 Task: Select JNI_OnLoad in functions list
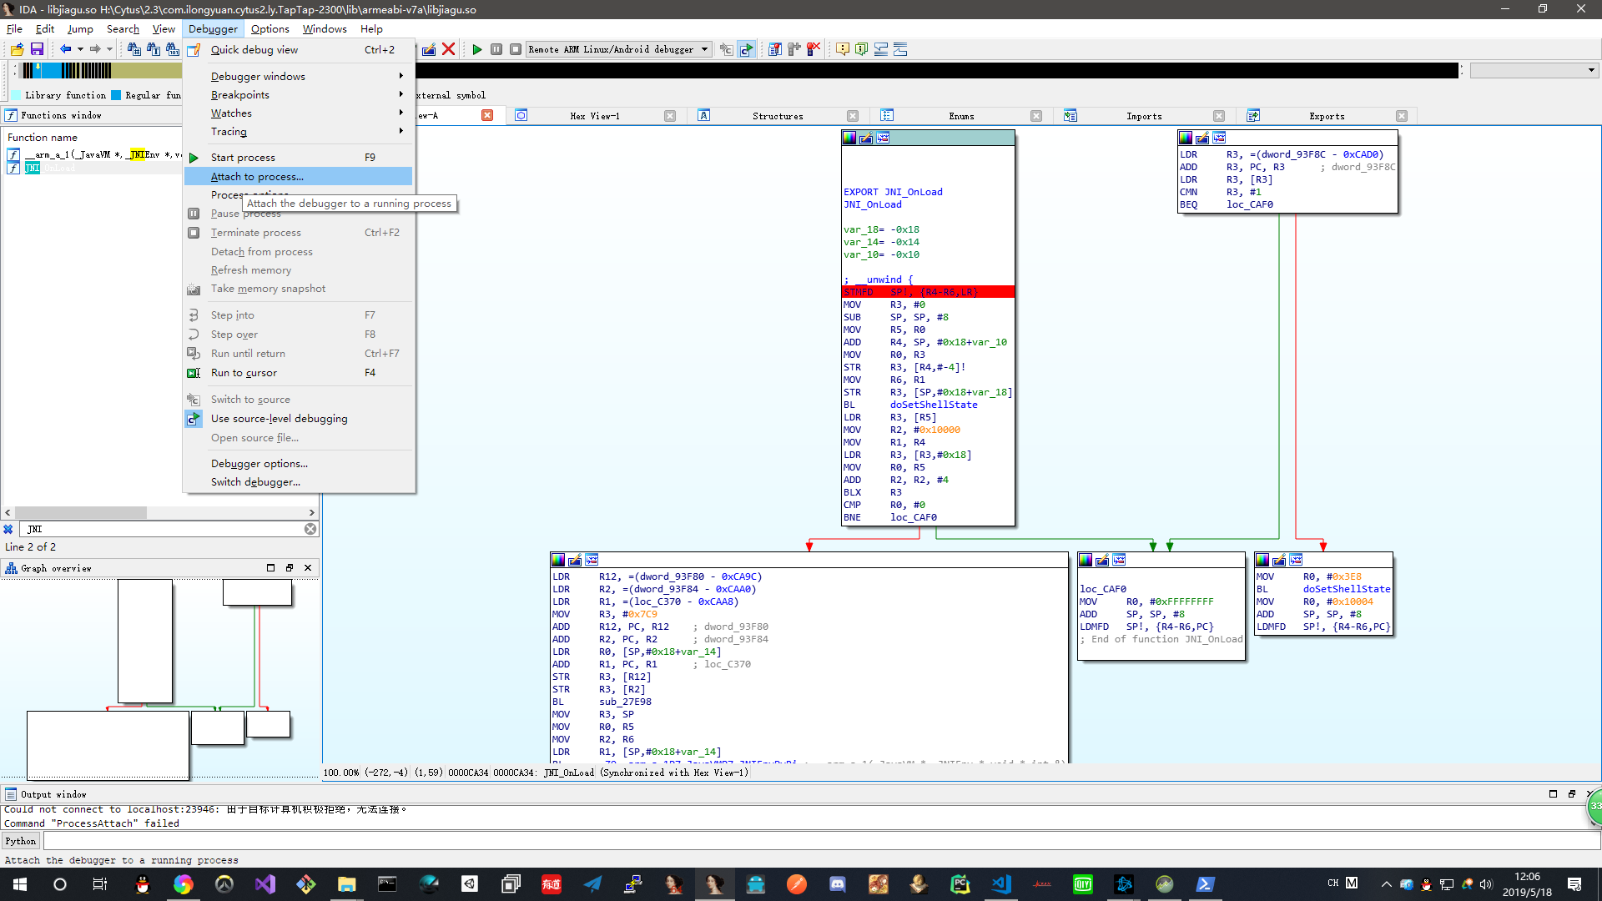50,169
